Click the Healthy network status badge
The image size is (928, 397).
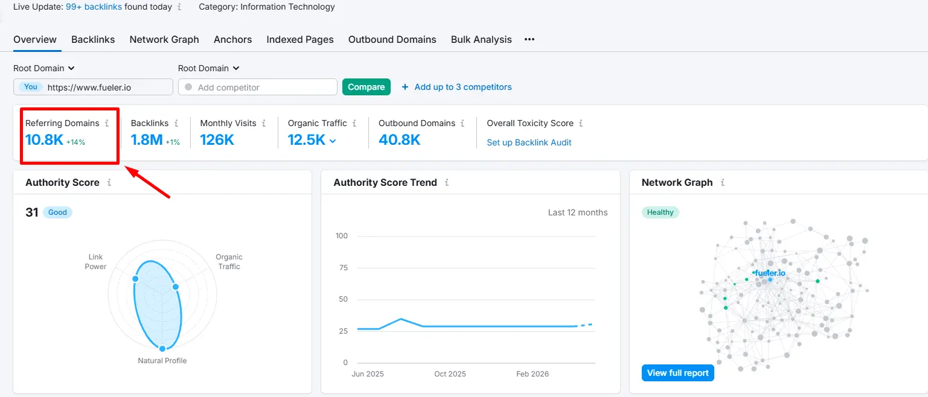pos(661,212)
